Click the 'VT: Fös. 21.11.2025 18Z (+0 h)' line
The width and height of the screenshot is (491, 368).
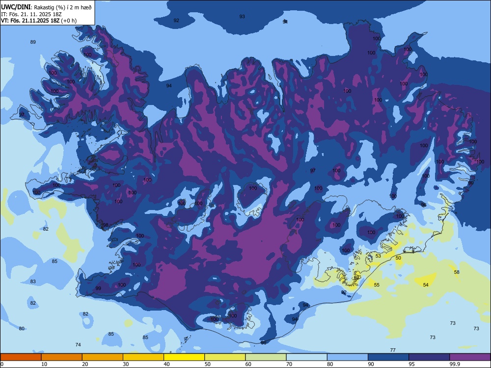[x=38, y=21]
